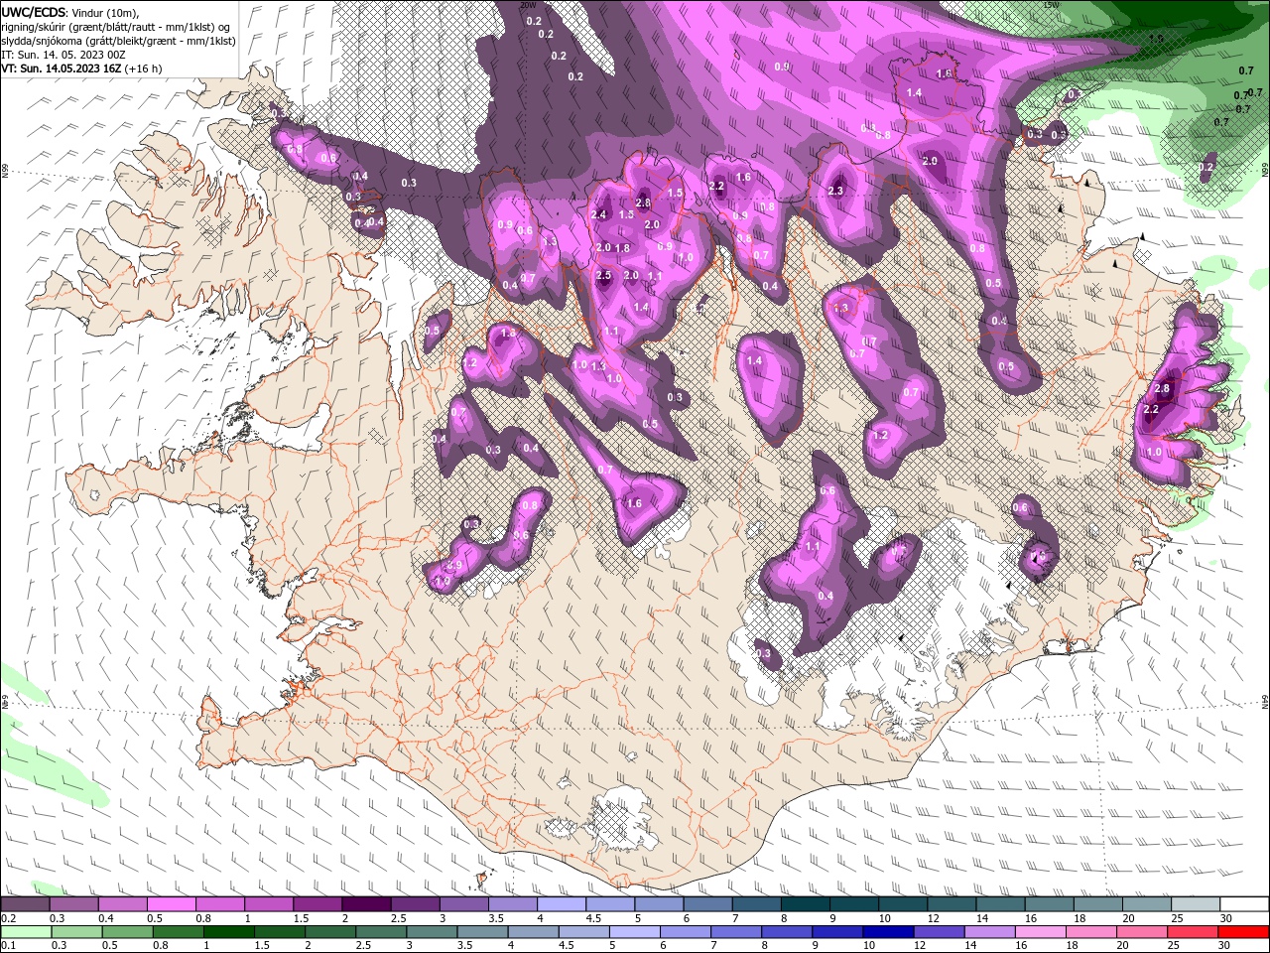Click the 2.4 snowfall value on the map

coord(598,214)
